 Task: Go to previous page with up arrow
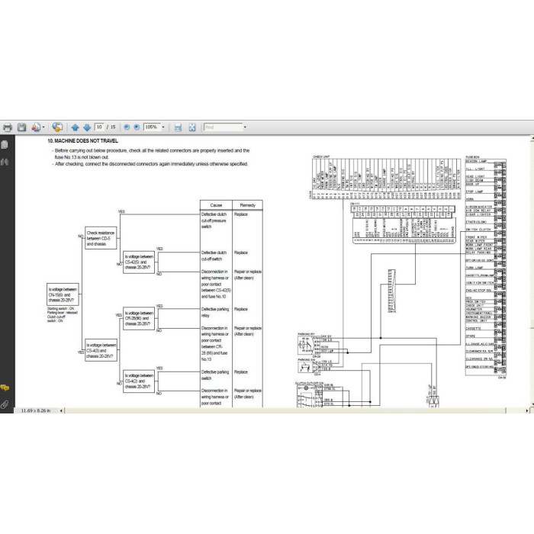pyautogui.click(x=75, y=127)
